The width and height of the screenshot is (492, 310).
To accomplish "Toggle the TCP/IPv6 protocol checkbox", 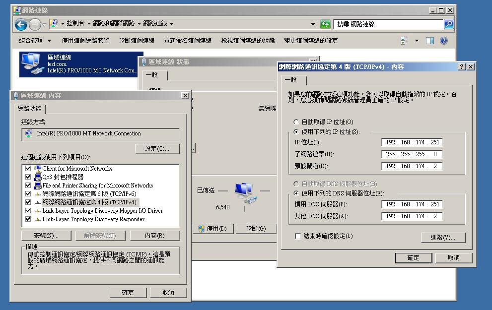I will tap(28, 194).
